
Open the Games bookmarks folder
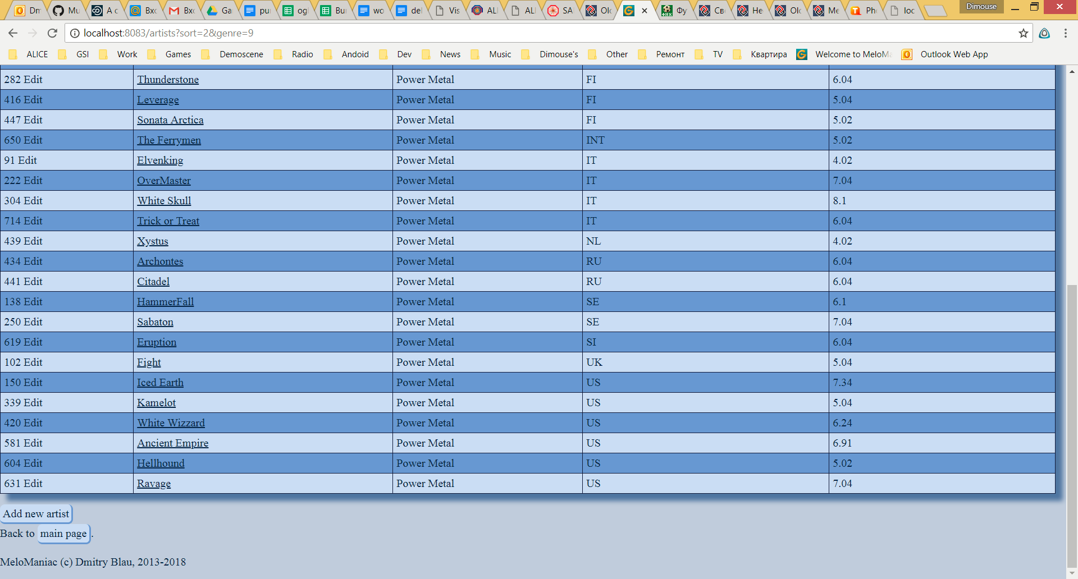pos(169,54)
